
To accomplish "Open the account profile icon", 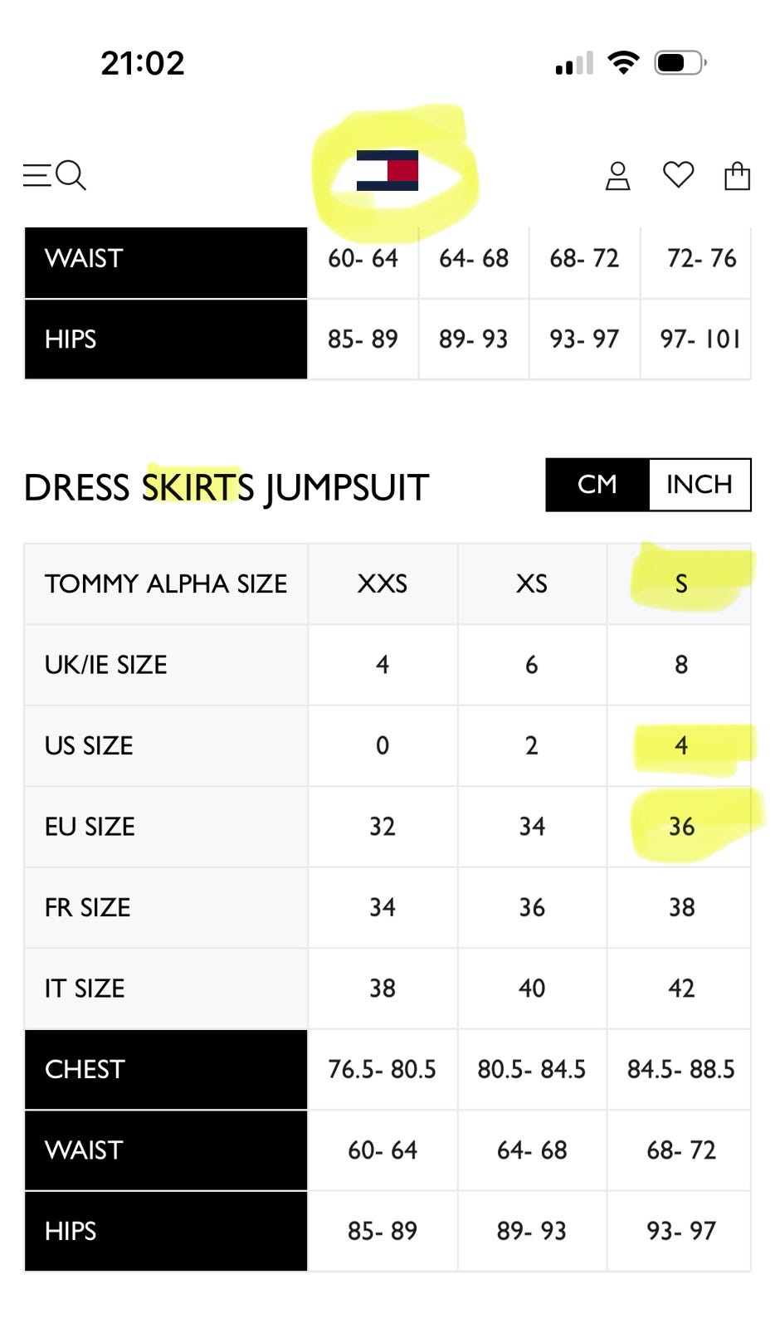I will (x=617, y=176).
